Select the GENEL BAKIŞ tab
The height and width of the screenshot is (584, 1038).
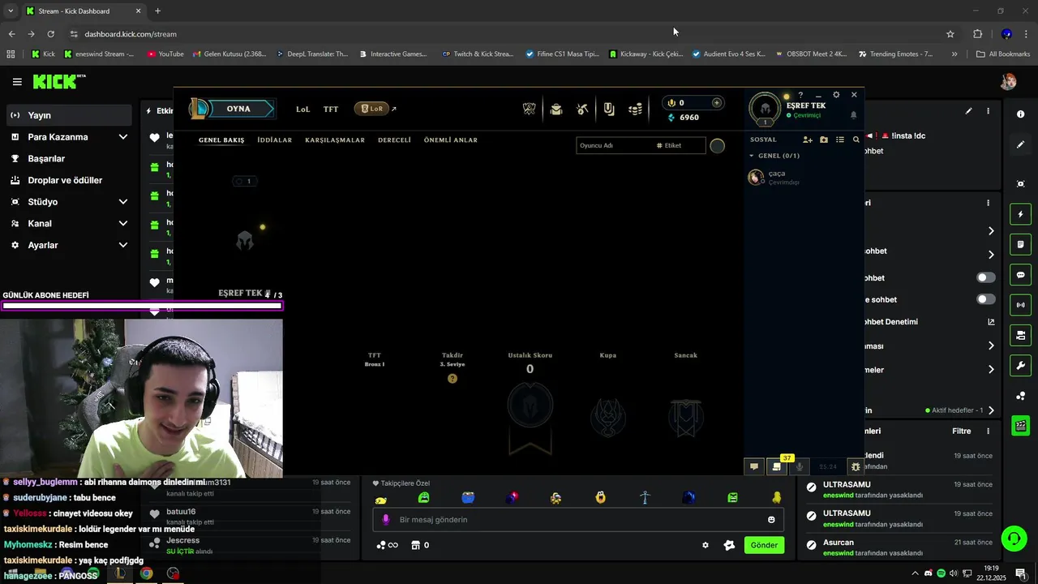click(221, 140)
